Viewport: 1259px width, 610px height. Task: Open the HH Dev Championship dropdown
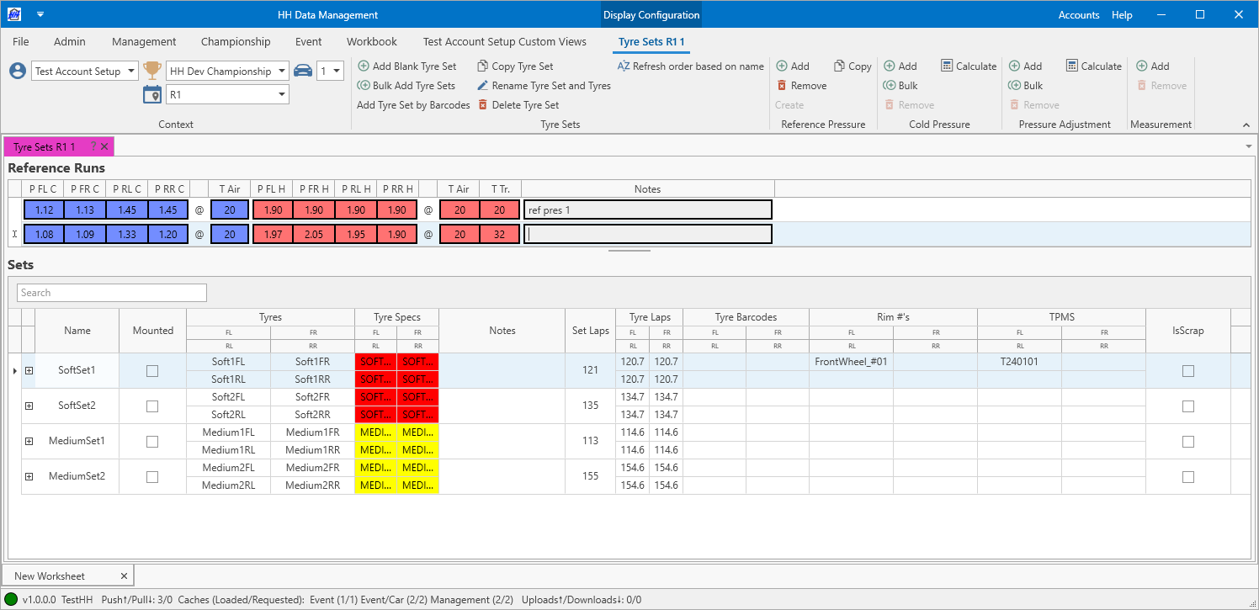[x=281, y=72]
